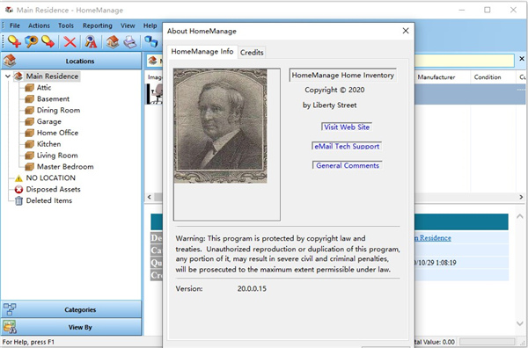This screenshot has height=348, width=528.
Task: Open the Tools menu
Action: coord(66,25)
